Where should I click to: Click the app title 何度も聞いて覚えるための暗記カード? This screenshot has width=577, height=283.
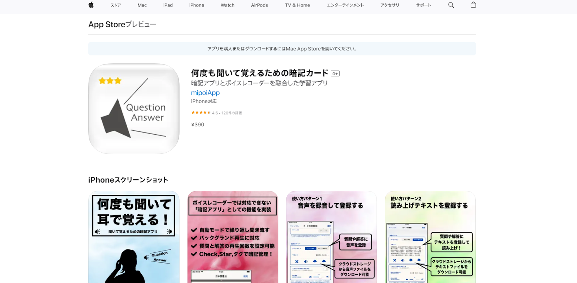[x=260, y=73]
